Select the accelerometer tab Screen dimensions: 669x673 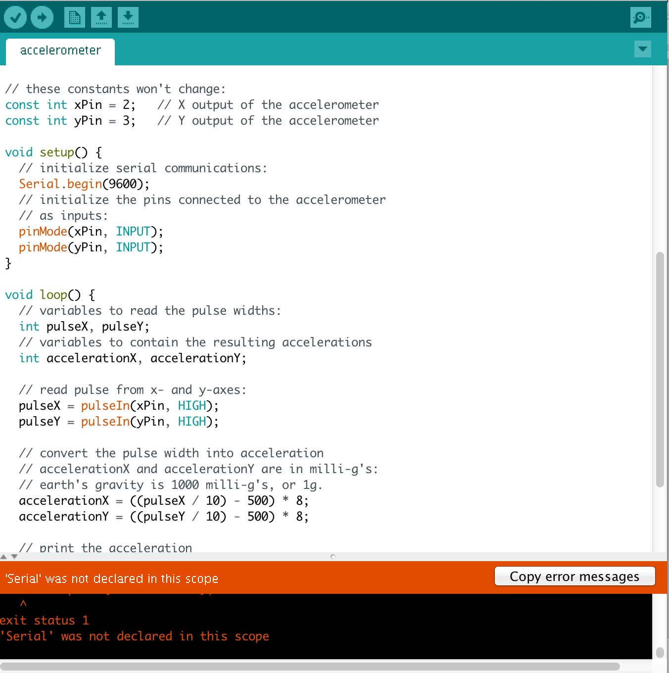[x=60, y=51]
